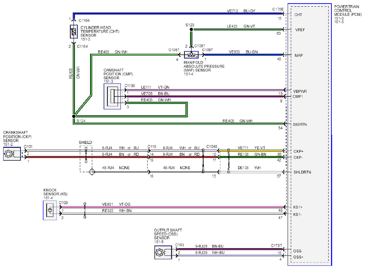365x269 pixels.
Task: Select the SIGRTN pin label
Action: (300, 124)
